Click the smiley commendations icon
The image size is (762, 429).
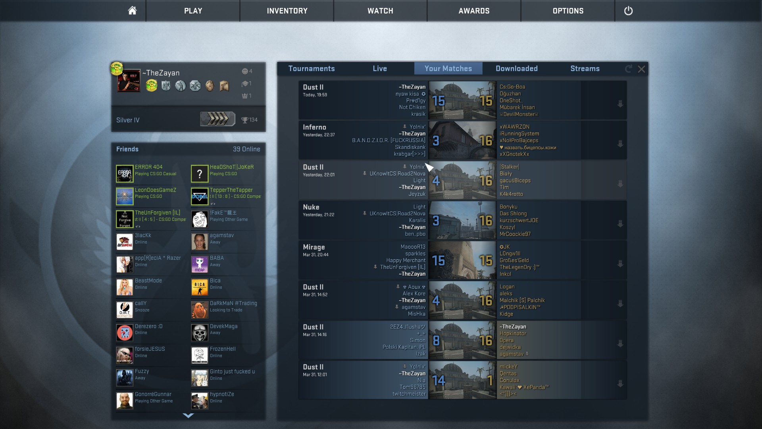[245, 71]
